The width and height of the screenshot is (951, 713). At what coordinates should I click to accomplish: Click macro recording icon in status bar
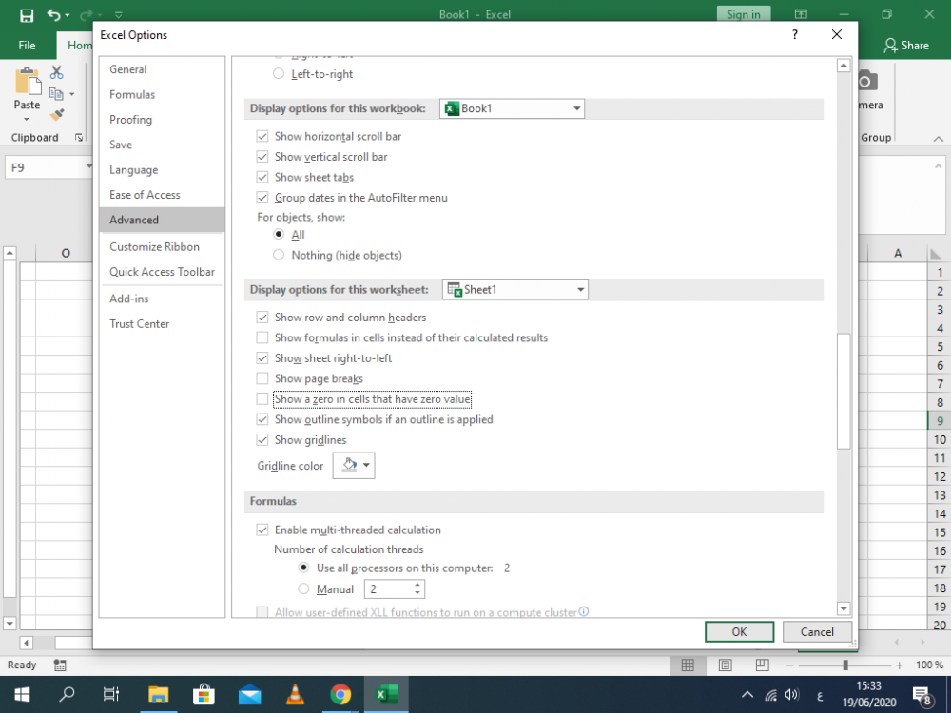59,665
